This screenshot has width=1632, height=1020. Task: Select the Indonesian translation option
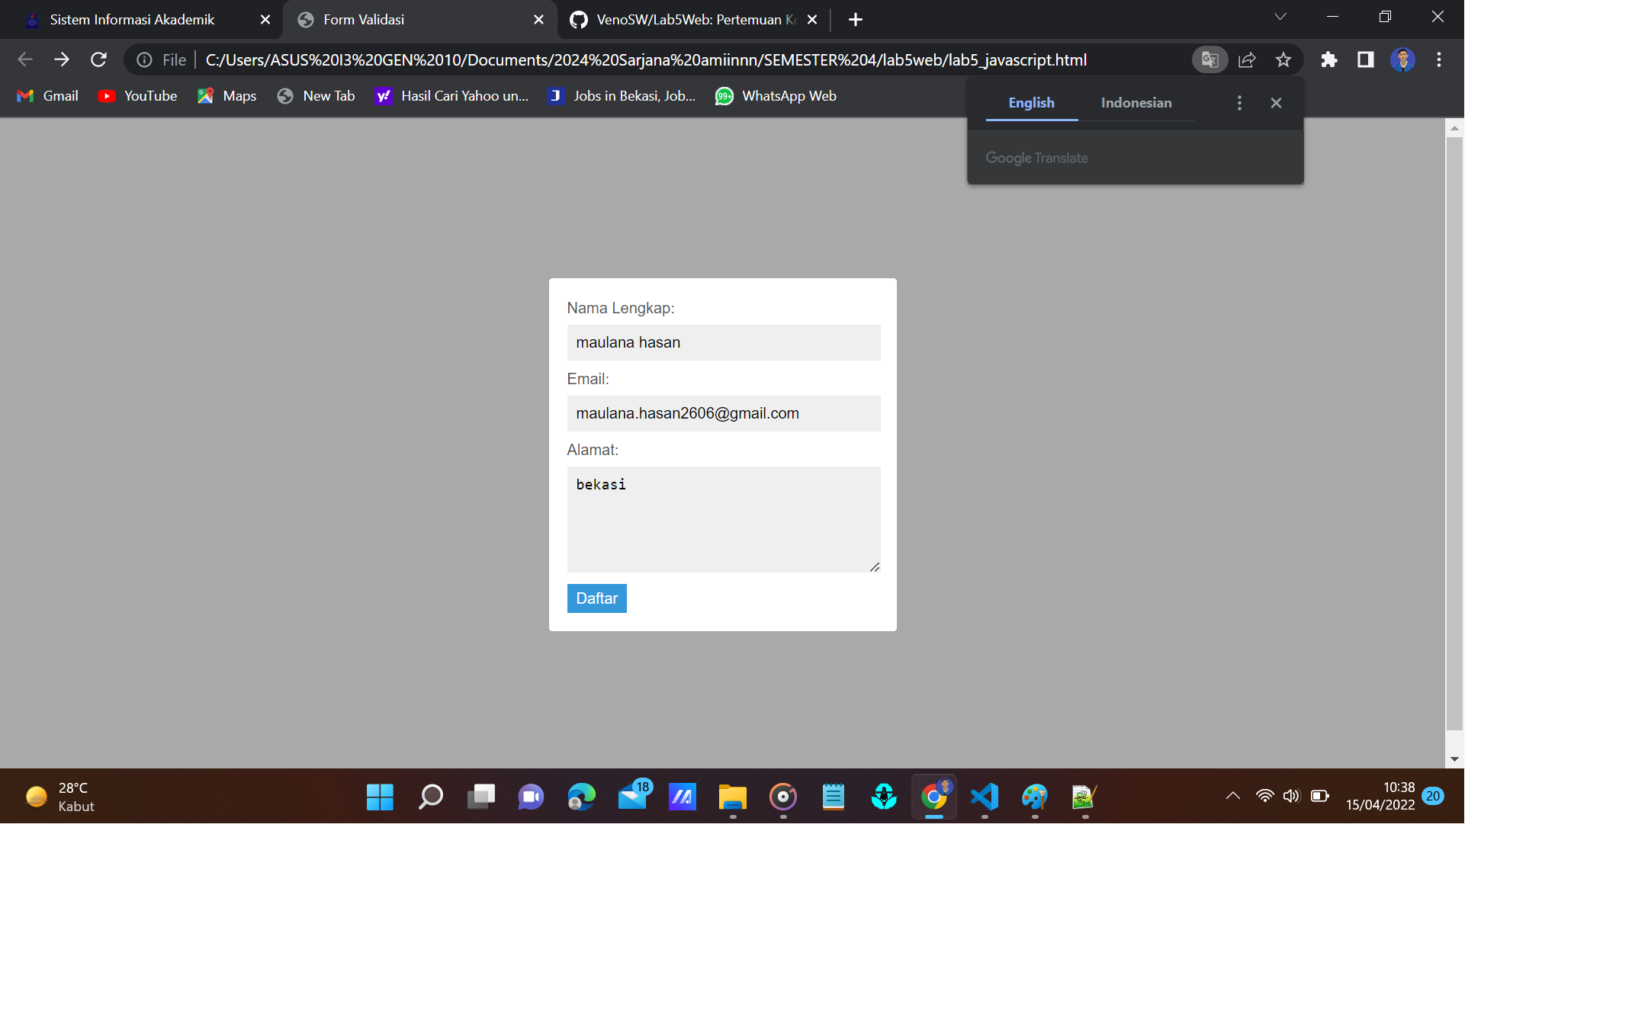pyautogui.click(x=1136, y=102)
